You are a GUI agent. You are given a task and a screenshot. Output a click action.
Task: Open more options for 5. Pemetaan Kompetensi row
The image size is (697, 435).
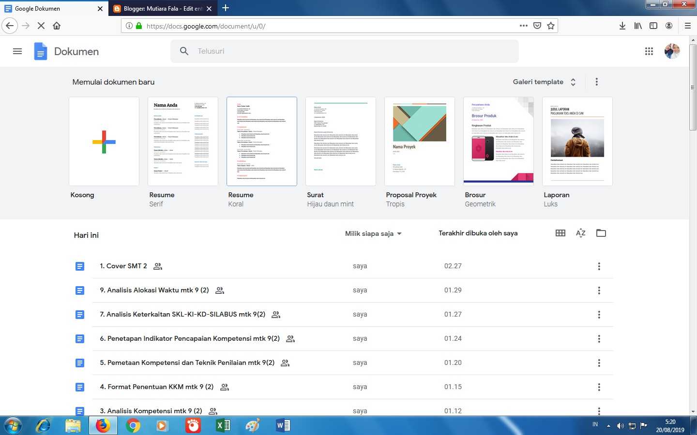(x=599, y=363)
